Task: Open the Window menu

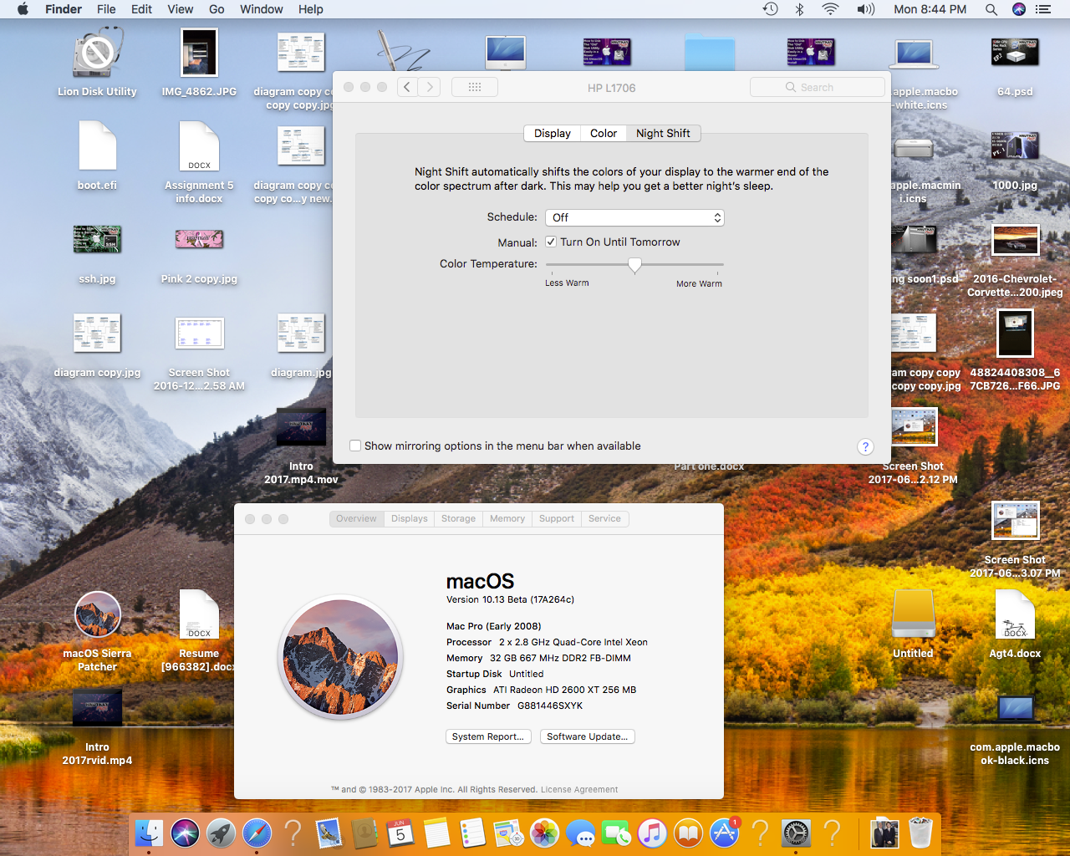Action: tap(262, 9)
